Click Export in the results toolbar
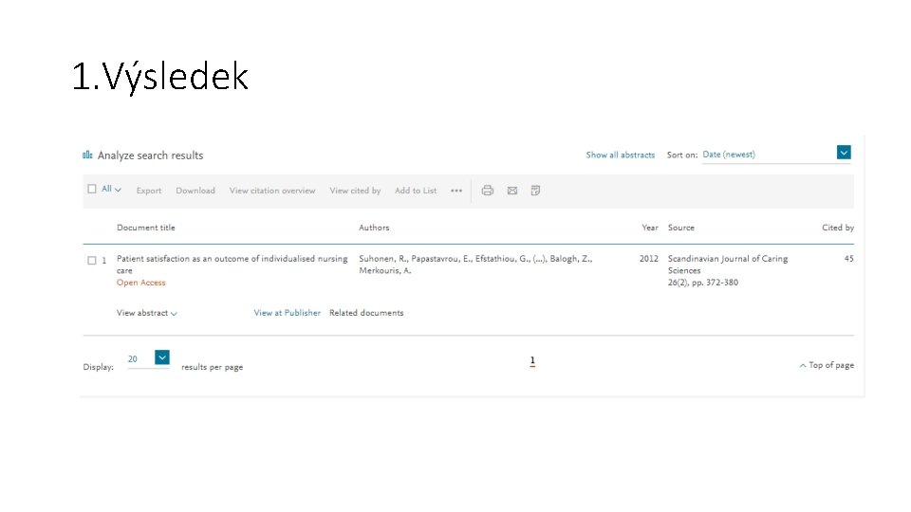The width and height of the screenshot is (911, 512). (x=149, y=191)
